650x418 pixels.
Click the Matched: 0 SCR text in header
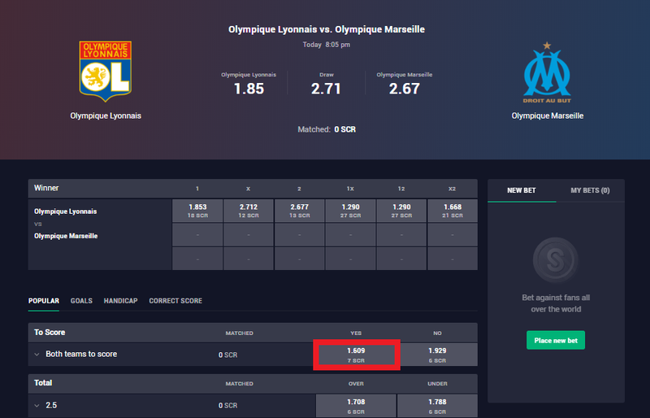pyautogui.click(x=327, y=129)
